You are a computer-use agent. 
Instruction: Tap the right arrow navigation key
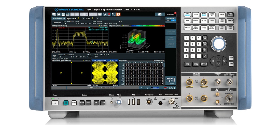[224, 61]
